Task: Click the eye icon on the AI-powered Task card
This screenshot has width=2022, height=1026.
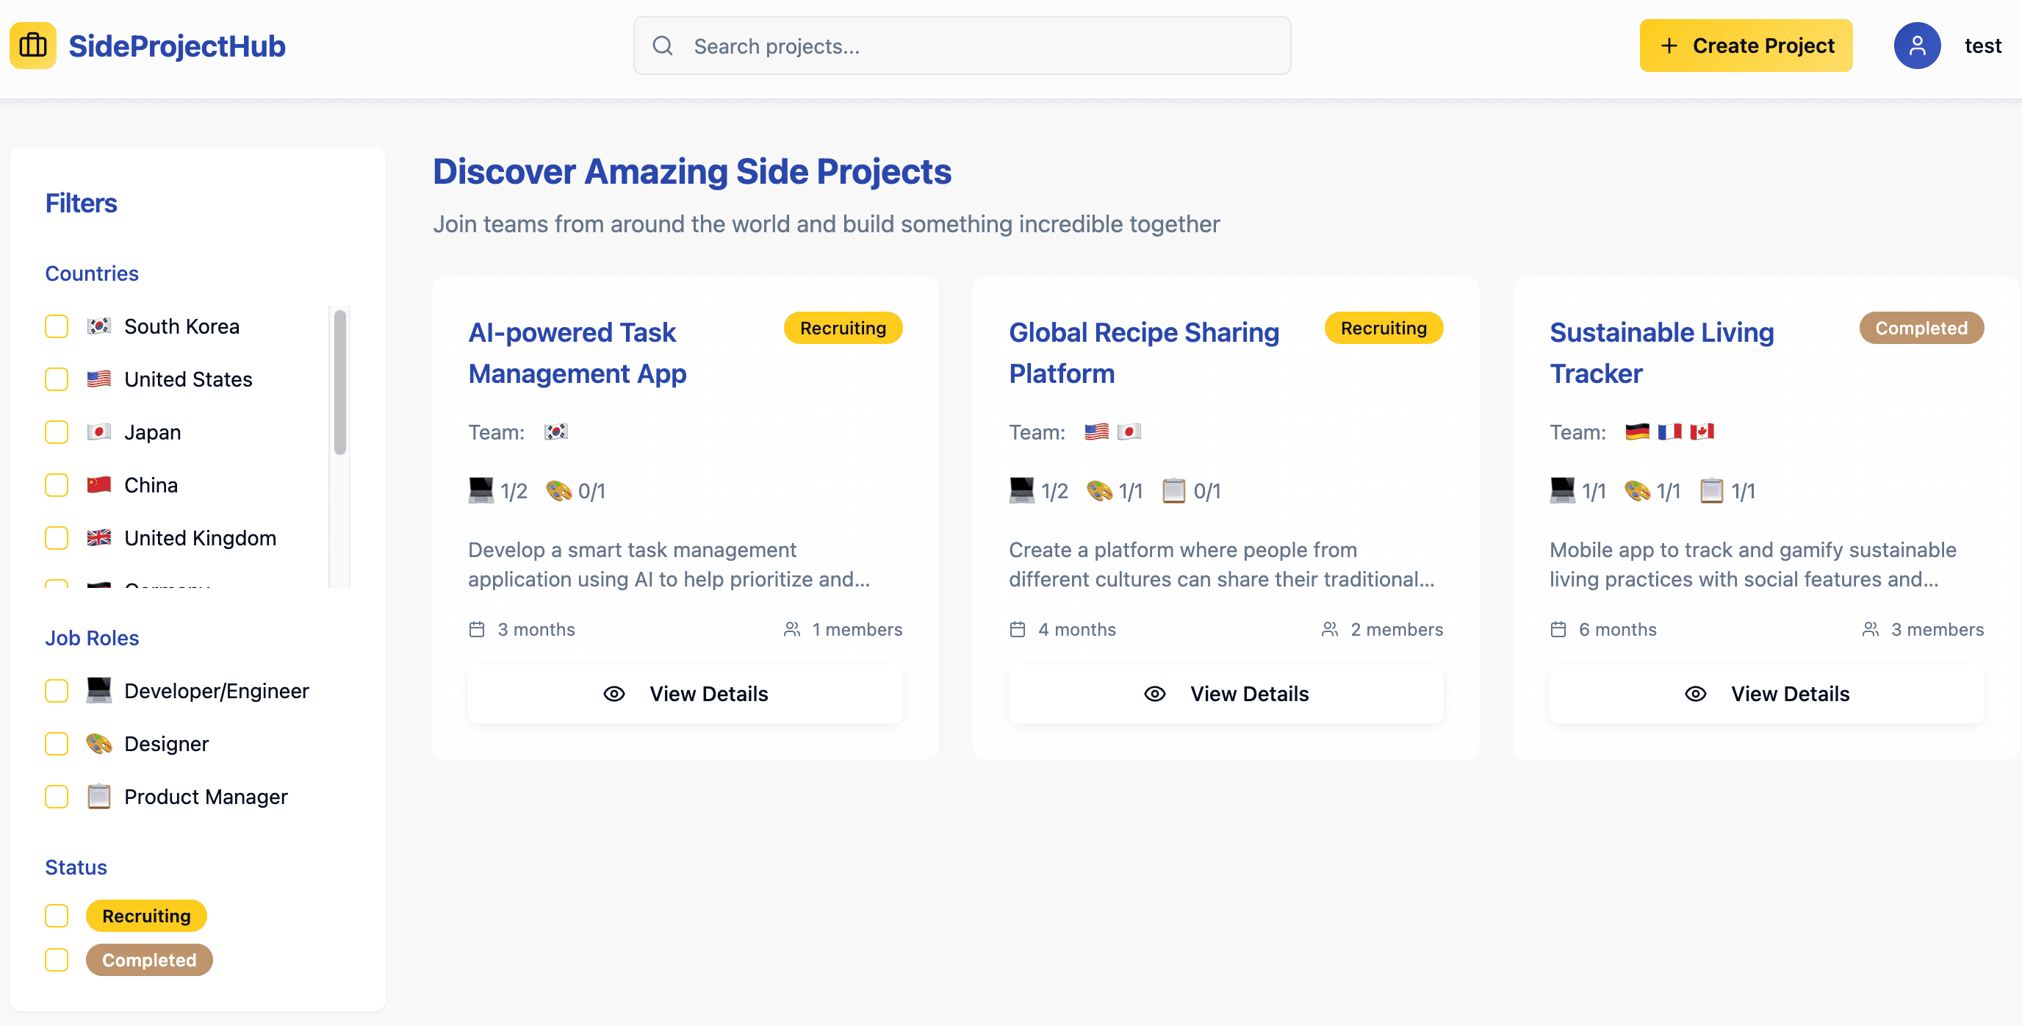Action: pyautogui.click(x=614, y=694)
